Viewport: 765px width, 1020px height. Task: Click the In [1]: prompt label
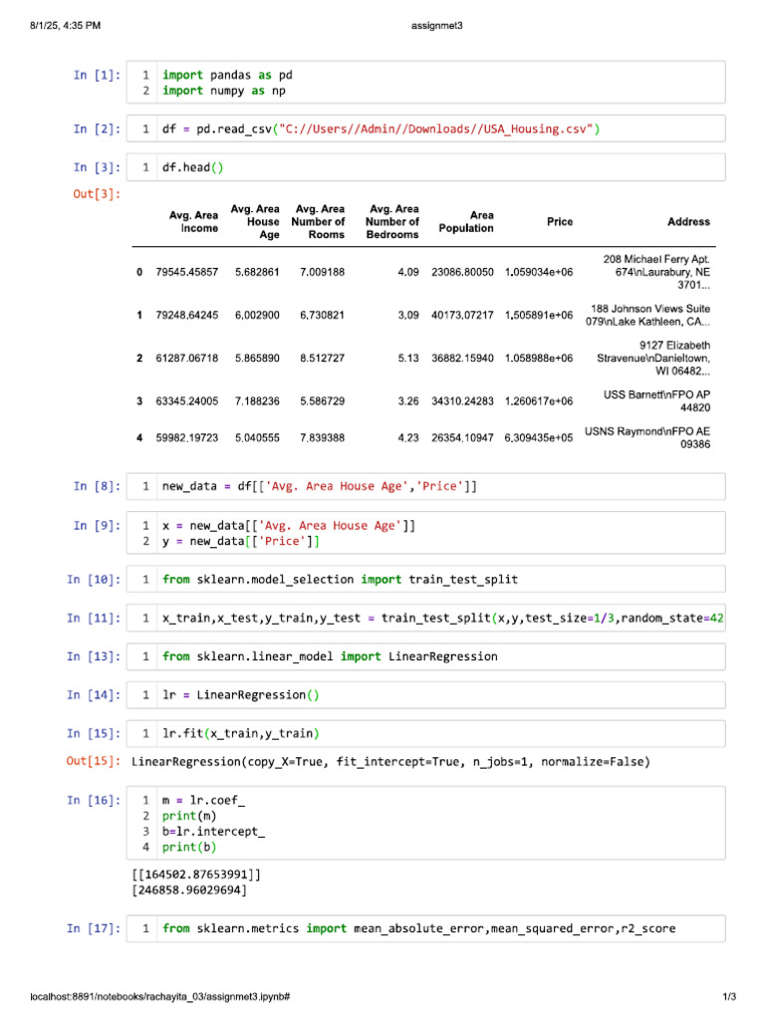[x=97, y=75]
